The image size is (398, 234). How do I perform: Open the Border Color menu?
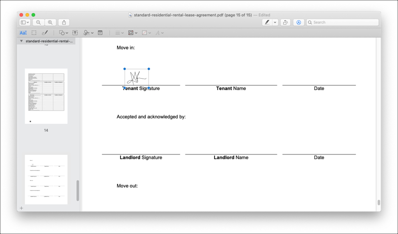click(133, 33)
